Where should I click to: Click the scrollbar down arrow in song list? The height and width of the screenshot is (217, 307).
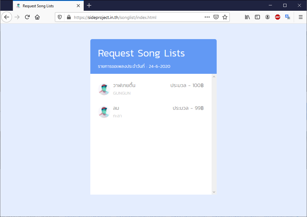[214, 191]
